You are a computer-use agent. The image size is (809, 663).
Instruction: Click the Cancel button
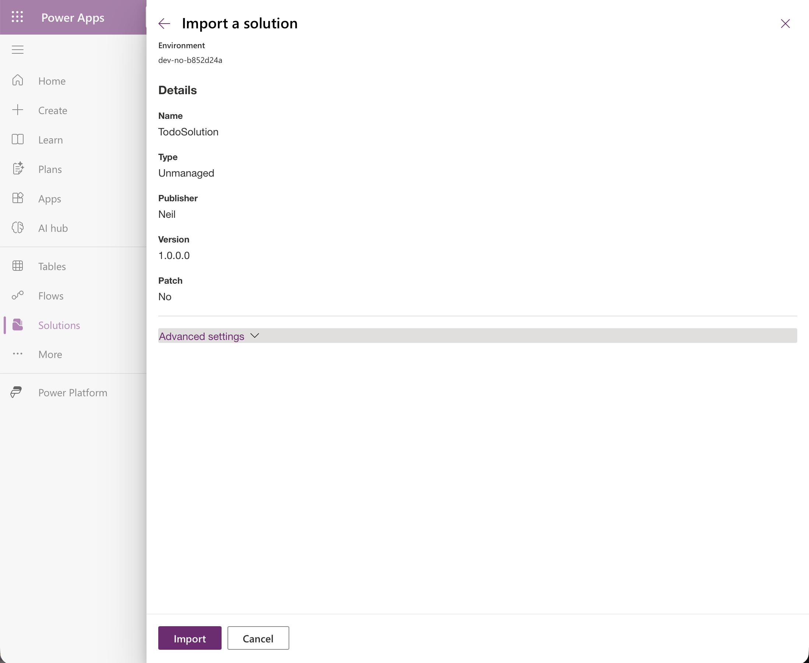[258, 638]
